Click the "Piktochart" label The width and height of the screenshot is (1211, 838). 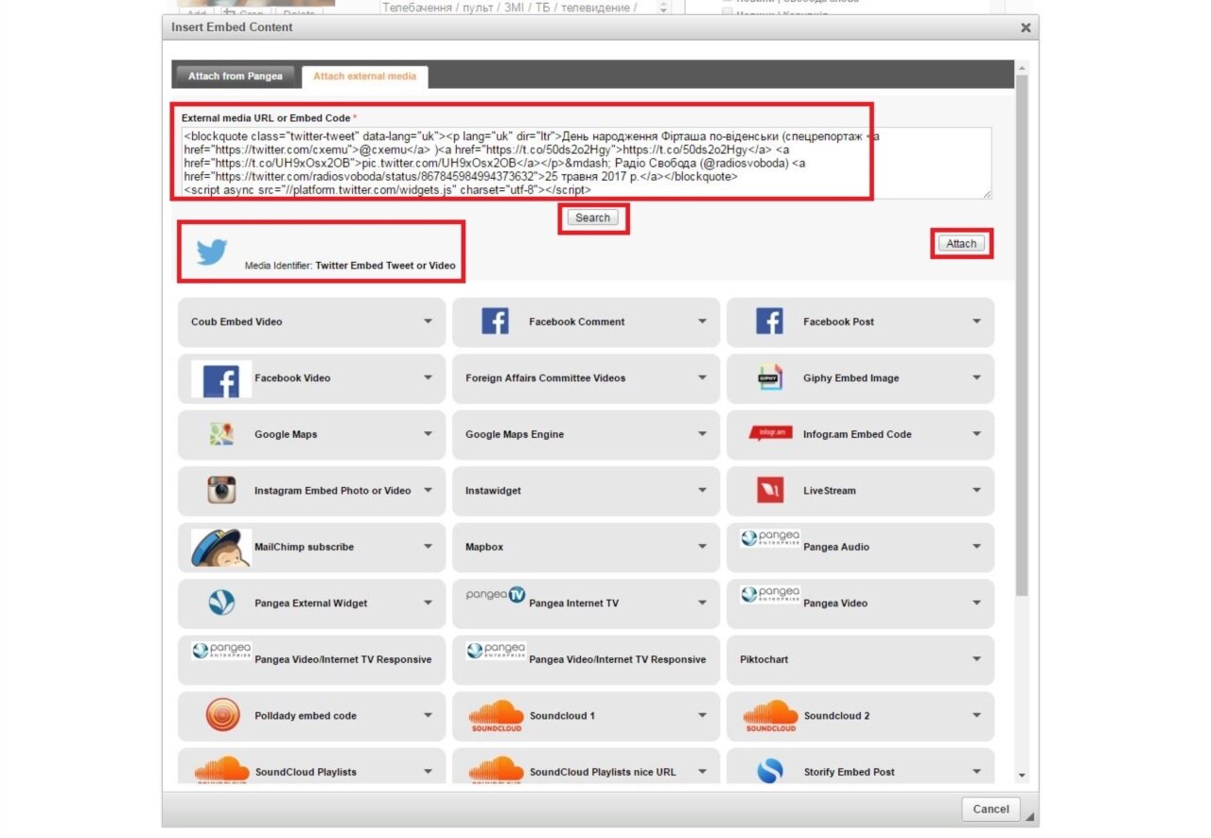click(763, 659)
